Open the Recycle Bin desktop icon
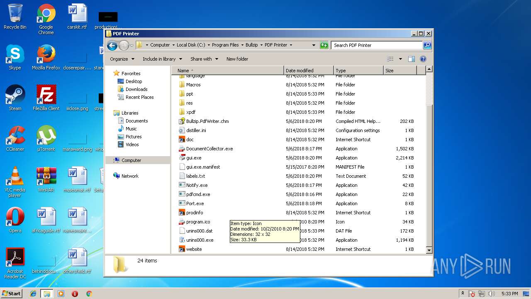531x299 pixels. point(15,17)
